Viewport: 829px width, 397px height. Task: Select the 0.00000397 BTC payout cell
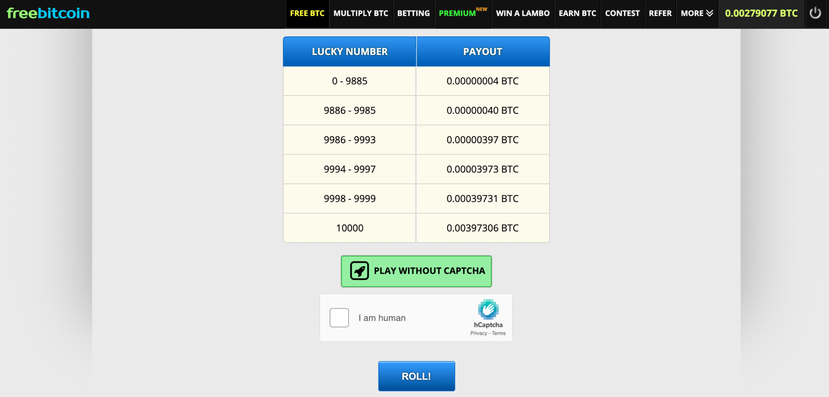pyautogui.click(x=483, y=140)
